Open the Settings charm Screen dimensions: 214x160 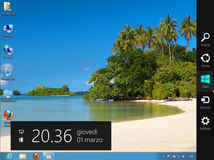click(205, 123)
